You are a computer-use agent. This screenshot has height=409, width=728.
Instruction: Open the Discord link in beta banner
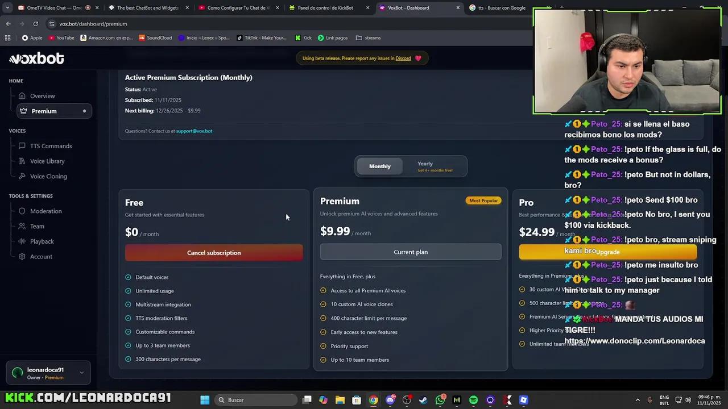click(403, 58)
